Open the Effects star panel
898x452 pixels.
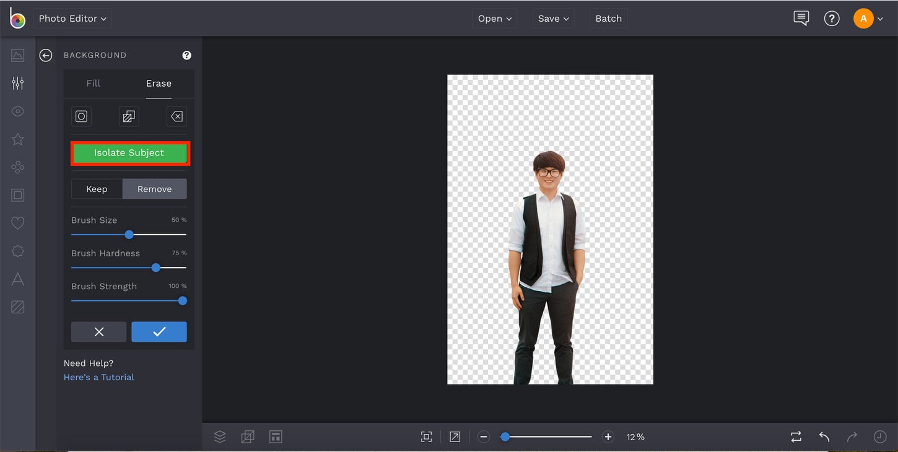coord(17,139)
